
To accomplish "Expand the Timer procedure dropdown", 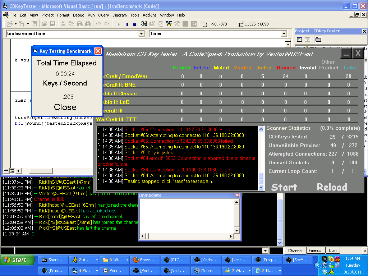I will coord(284,34).
